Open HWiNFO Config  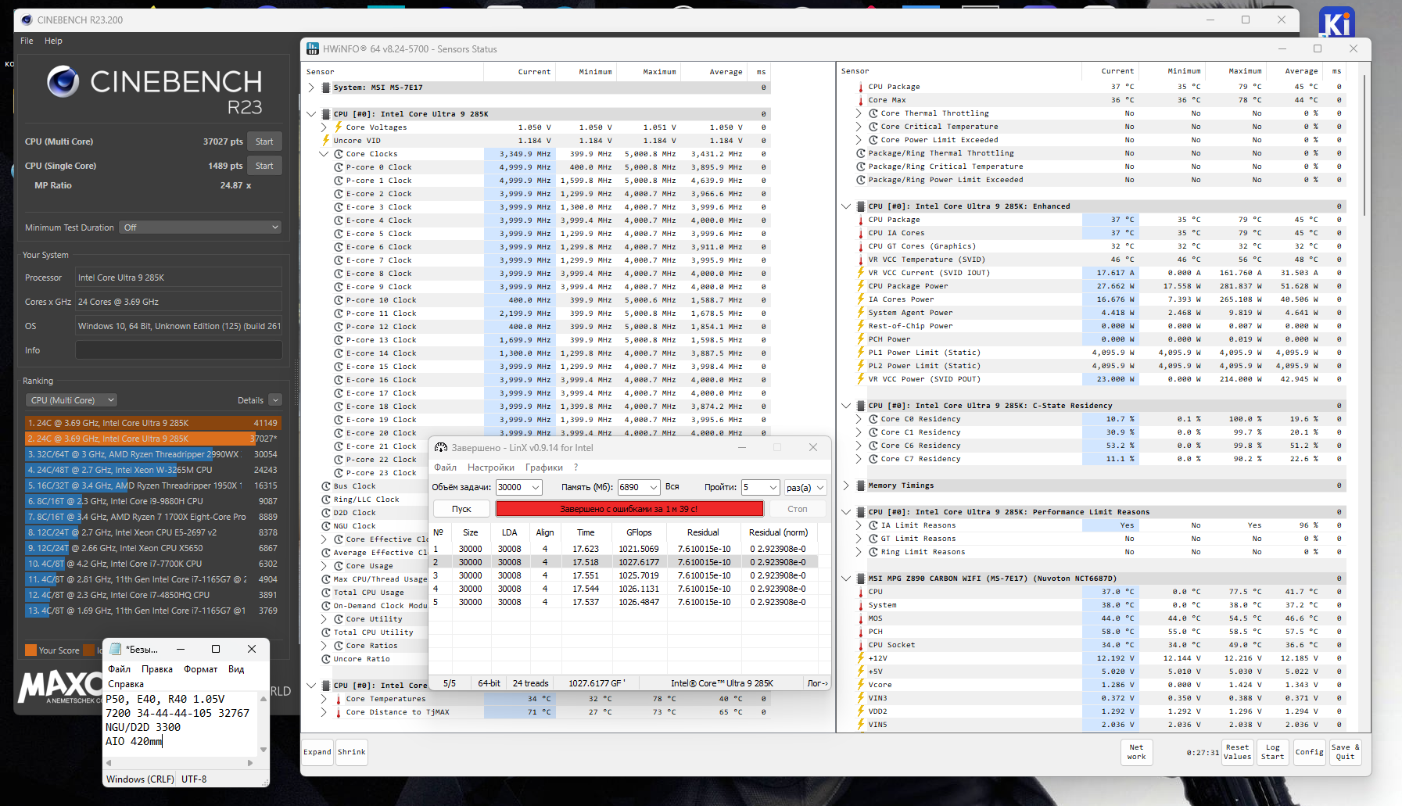[x=1309, y=752]
